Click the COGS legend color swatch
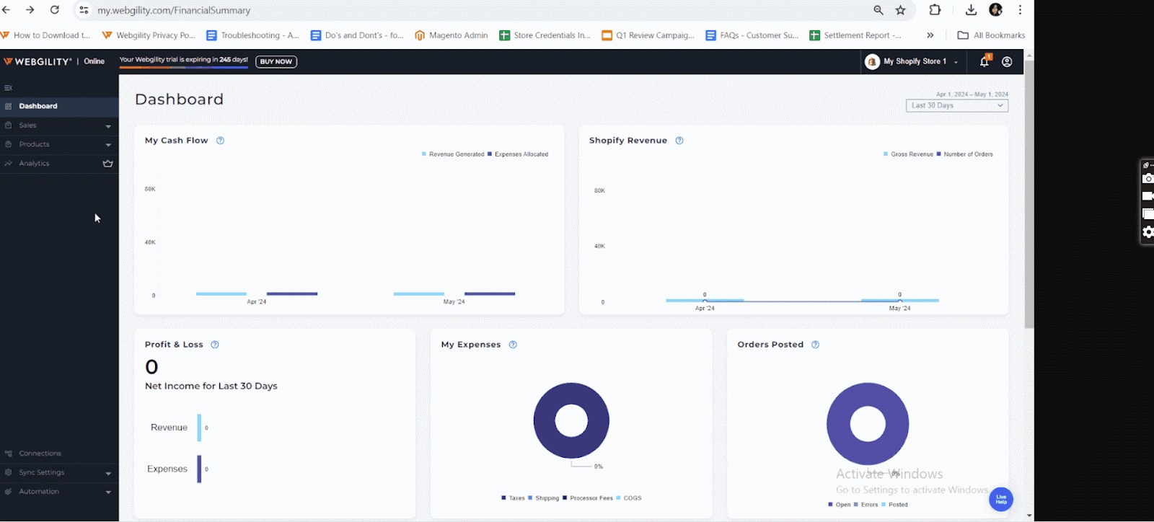 click(618, 498)
